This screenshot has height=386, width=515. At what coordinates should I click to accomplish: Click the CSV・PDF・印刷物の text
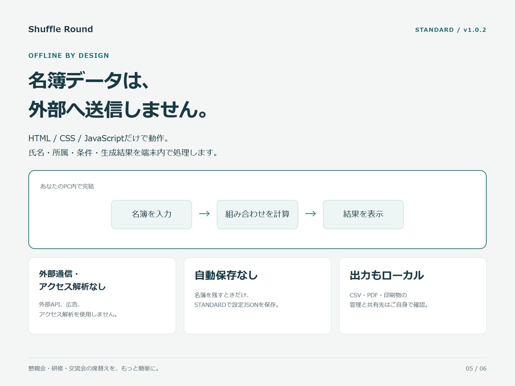[x=378, y=295]
